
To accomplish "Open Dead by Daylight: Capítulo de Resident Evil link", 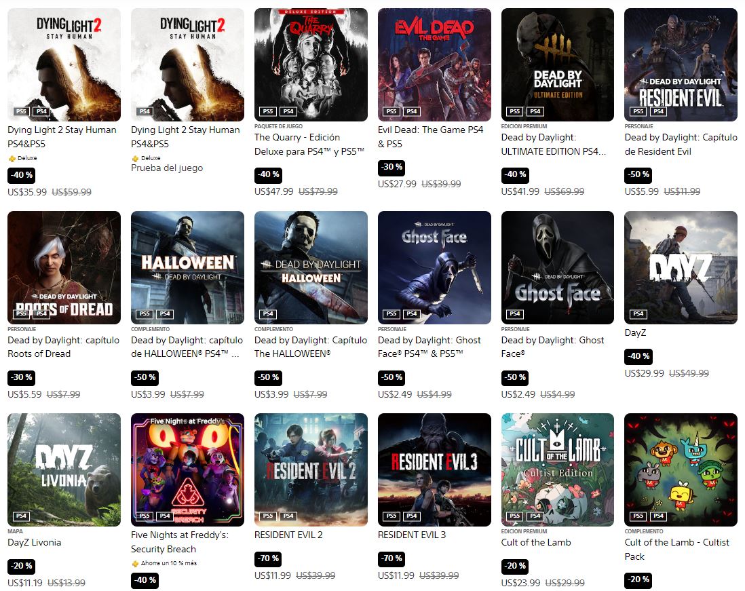I will tap(681, 145).
